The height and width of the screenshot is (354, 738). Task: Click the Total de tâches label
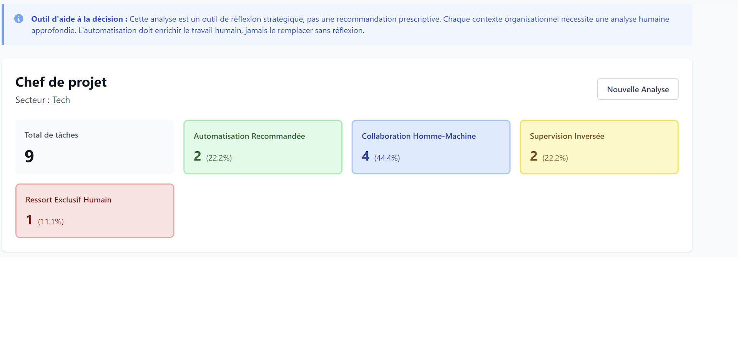pos(52,135)
